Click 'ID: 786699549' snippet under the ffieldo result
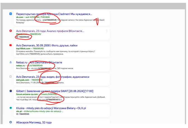Screen dimensions: 188x128 (23, 37)
